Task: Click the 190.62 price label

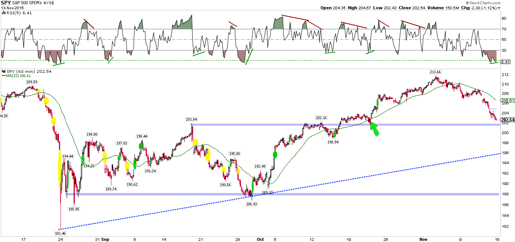Action: pos(132,184)
